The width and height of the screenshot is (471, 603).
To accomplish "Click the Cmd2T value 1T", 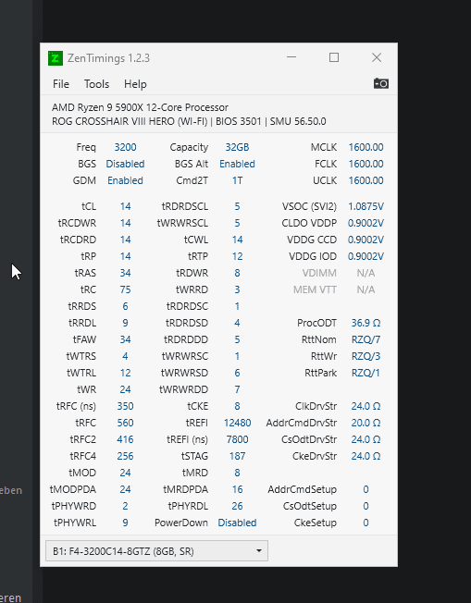I will pos(237,180).
